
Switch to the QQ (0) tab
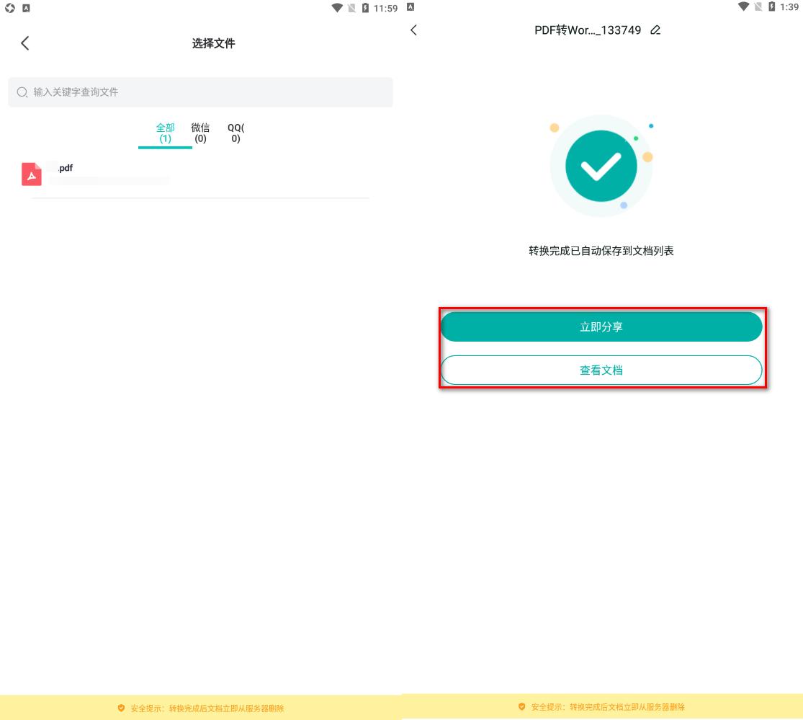tap(235, 133)
